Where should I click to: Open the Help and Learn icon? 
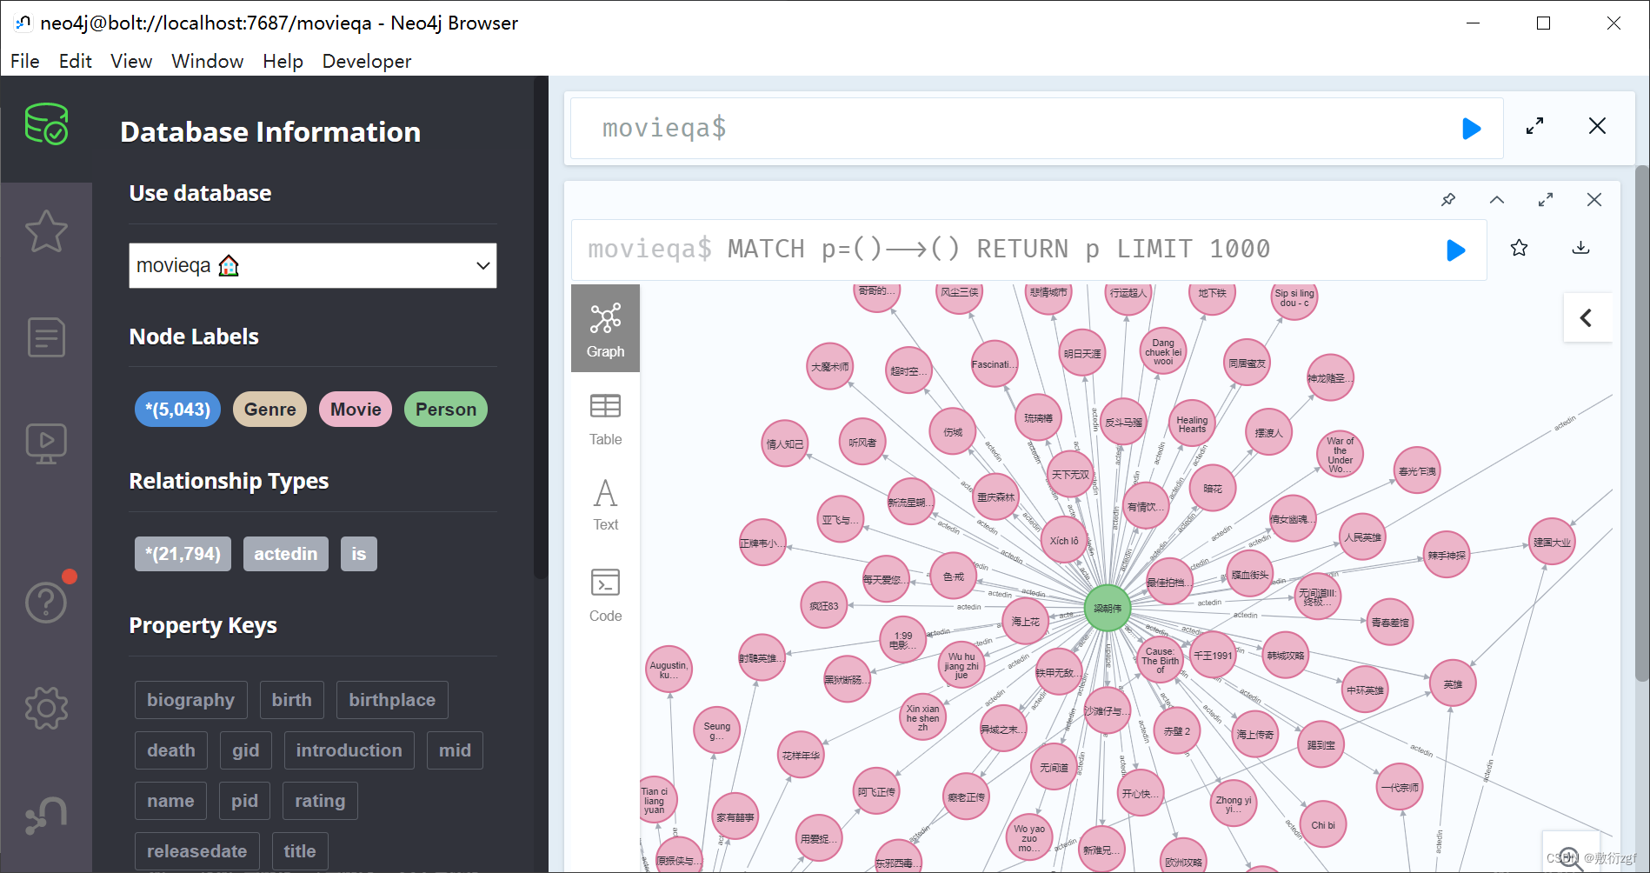pyautogui.click(x=46, y=602)
